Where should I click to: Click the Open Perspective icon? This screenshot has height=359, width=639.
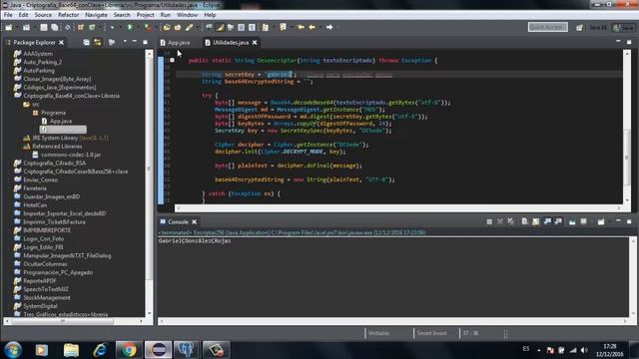click(x=579, y=28)
